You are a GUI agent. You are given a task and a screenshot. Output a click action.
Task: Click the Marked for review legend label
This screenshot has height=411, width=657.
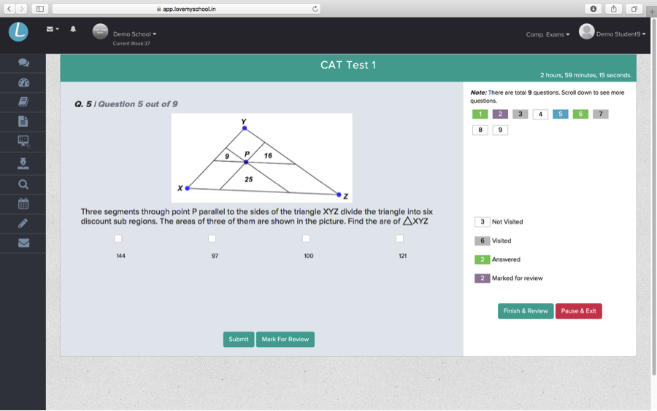(518, 278)
